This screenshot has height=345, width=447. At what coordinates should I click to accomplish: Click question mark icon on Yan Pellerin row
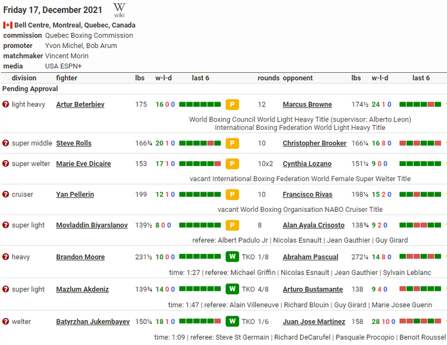coord(6,194)
